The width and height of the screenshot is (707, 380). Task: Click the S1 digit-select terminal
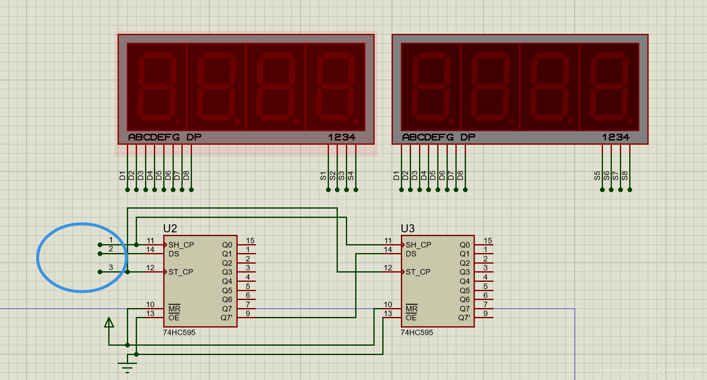coord(328,190)
